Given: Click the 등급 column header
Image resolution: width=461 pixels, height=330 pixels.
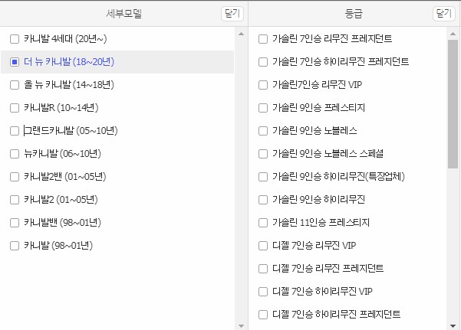Looking at the screenshot, I should 354,14.
